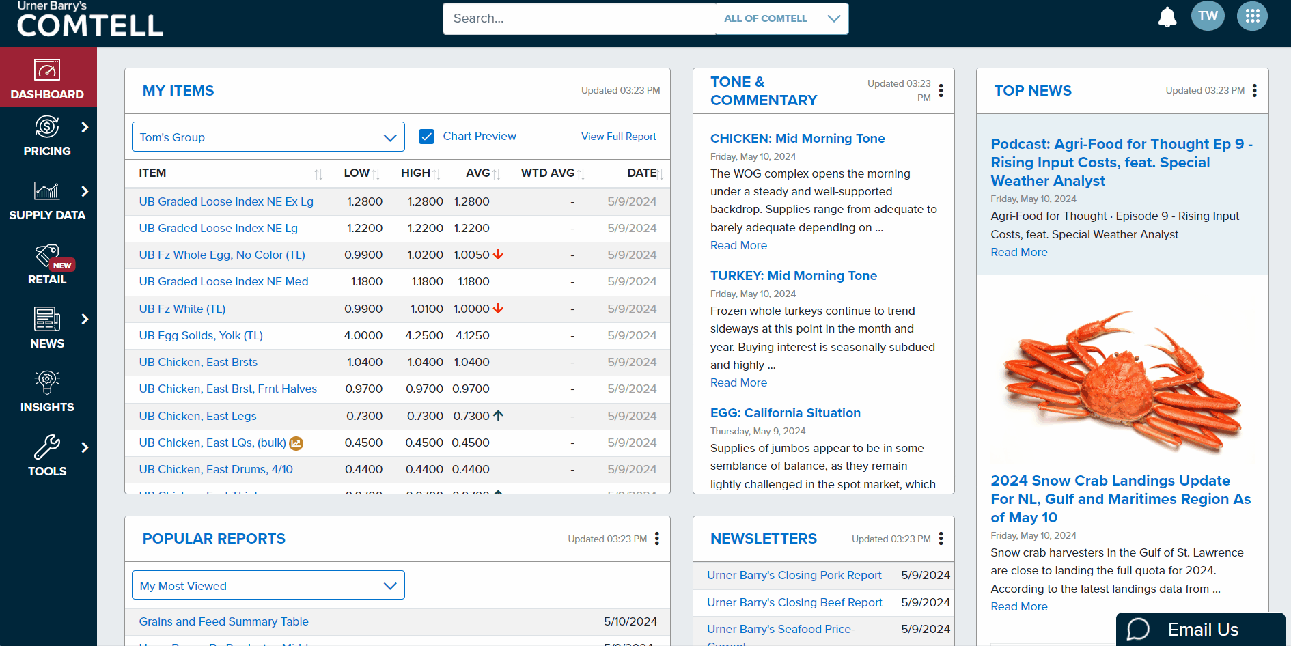Expand the Tools submenu arrow
1291x646 pixels.
[85, 447]
